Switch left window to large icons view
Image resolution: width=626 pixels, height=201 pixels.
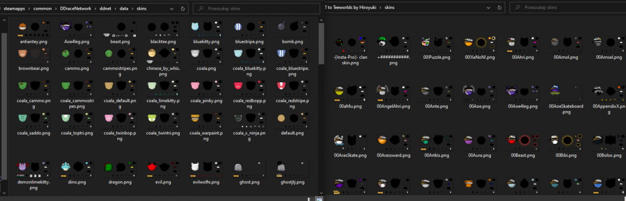pos(319,199)
